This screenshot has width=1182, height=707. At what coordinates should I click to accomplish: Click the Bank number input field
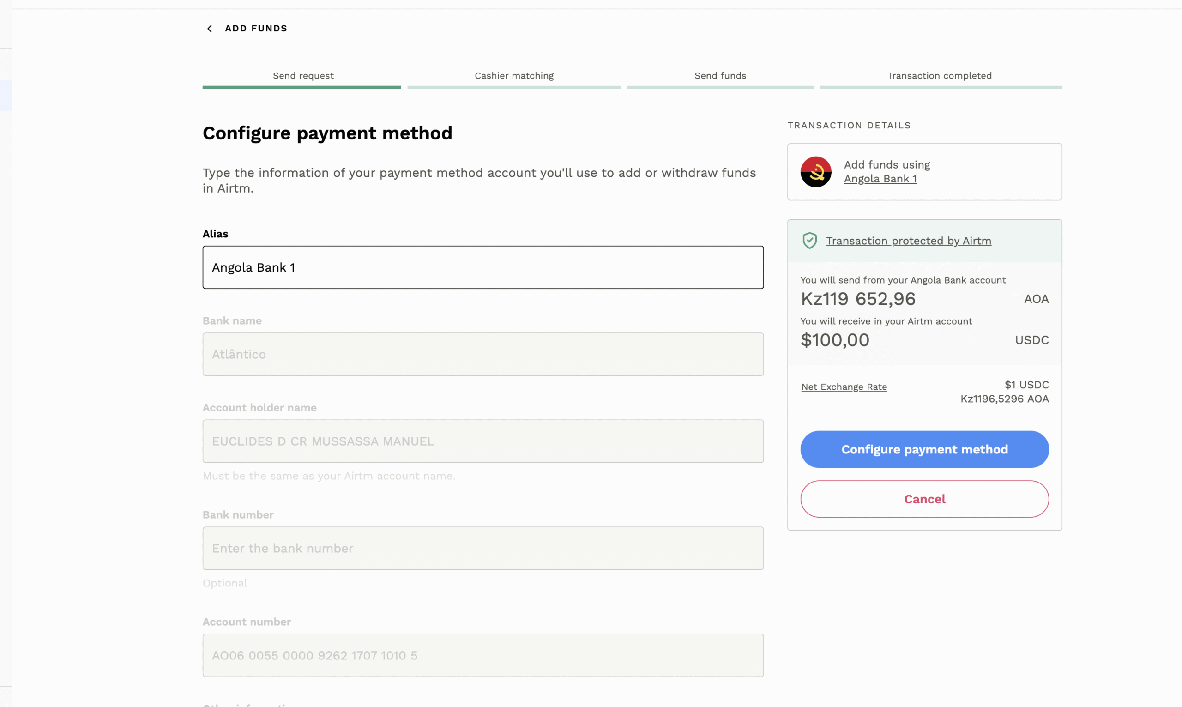tap(483, 548)
